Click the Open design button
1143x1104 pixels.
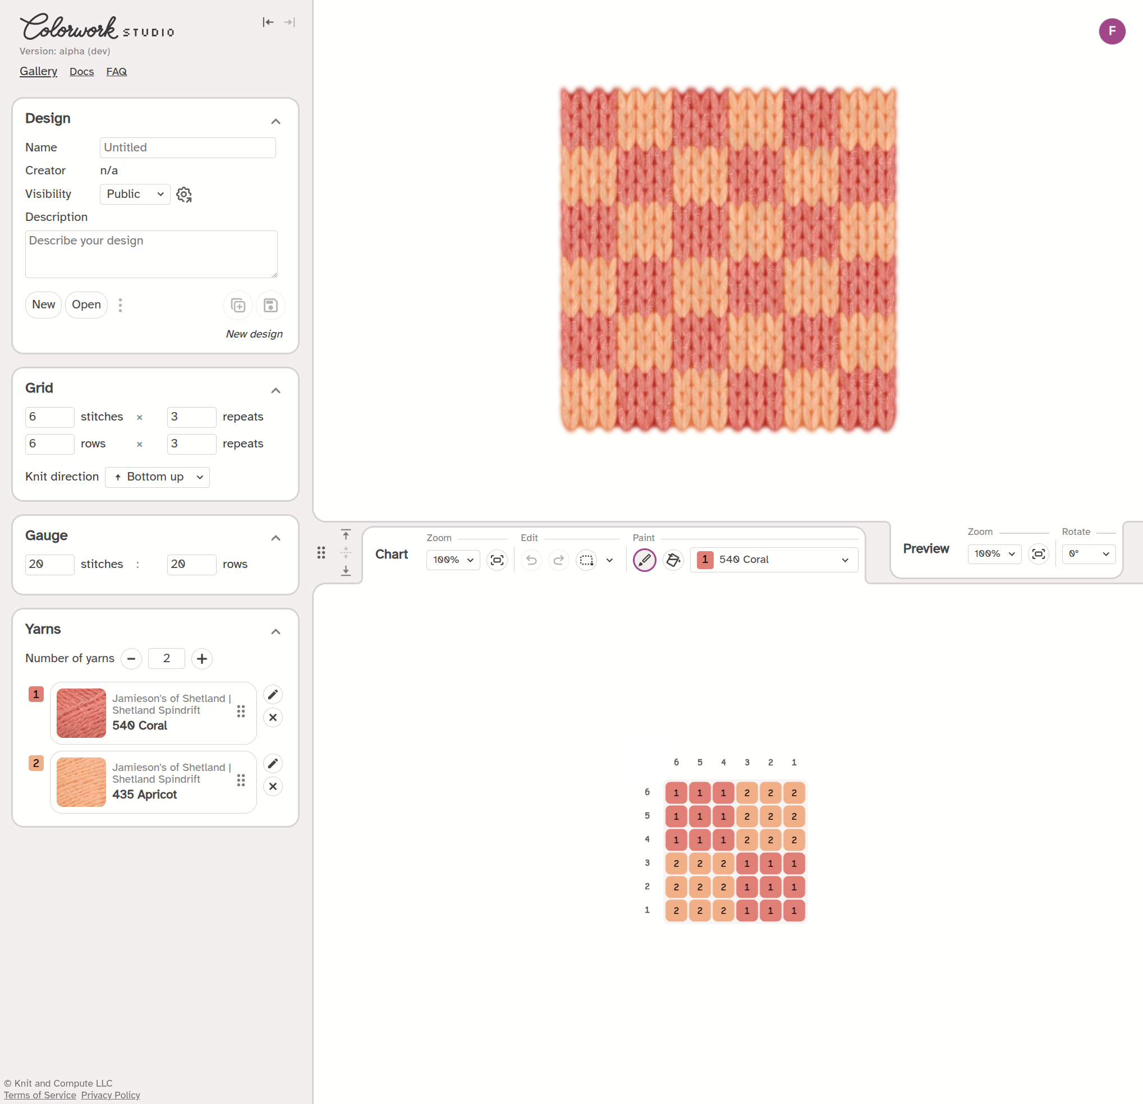[86, 304]
